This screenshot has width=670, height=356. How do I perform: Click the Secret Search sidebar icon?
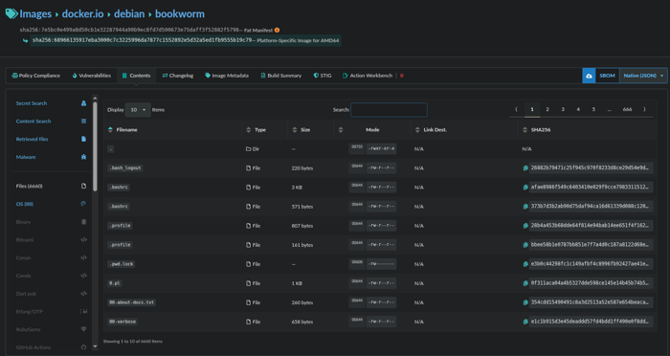pyautogui.click(x=84, y=103)
